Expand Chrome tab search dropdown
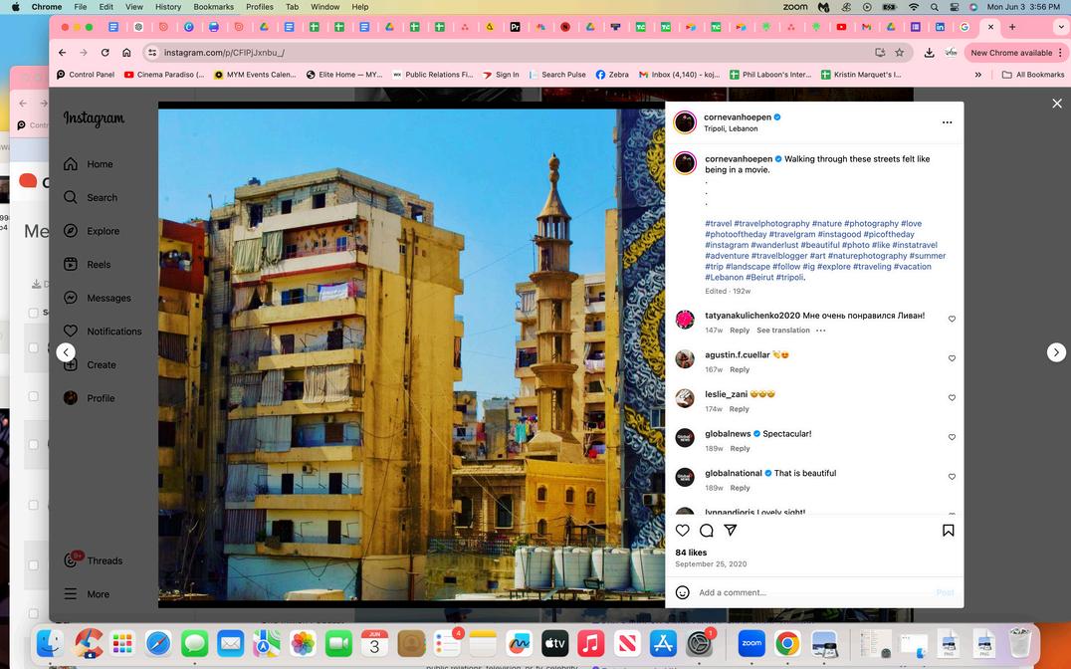1071x669 pixels. pyautogui.click(x=1060, y=27)
